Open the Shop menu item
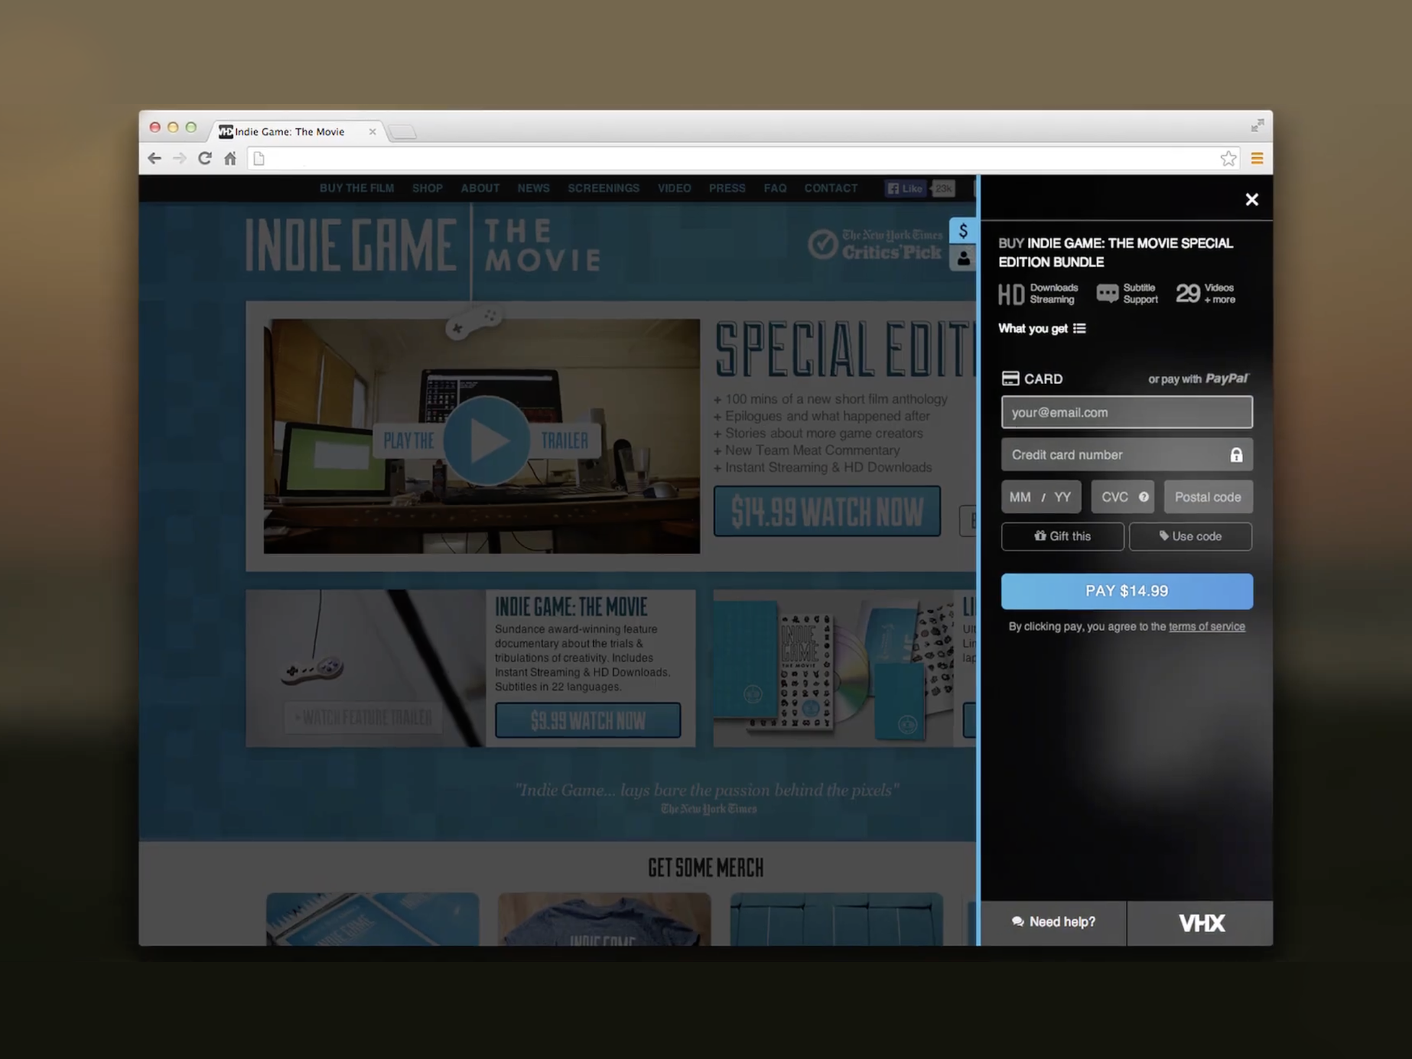Viewport: 1412px width, 1059px height. pos(427,189)
